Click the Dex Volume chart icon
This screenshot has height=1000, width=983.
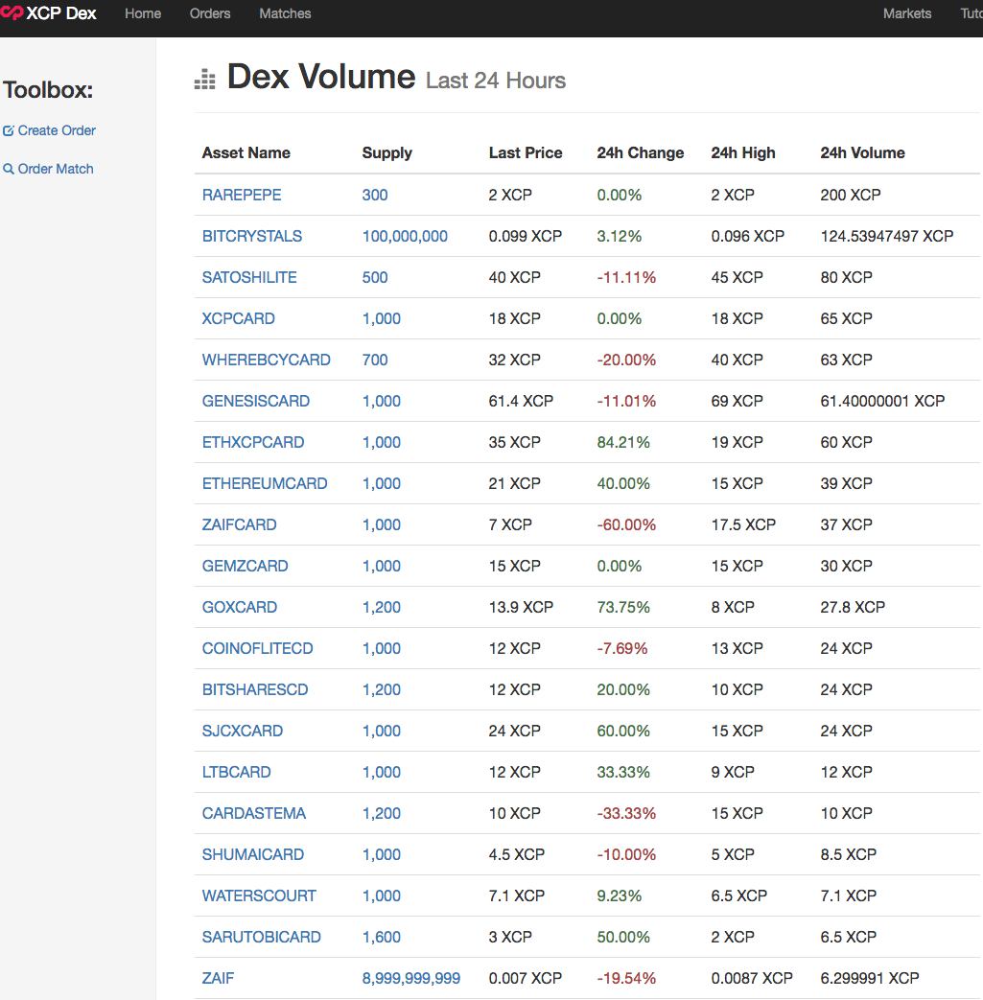205,79
